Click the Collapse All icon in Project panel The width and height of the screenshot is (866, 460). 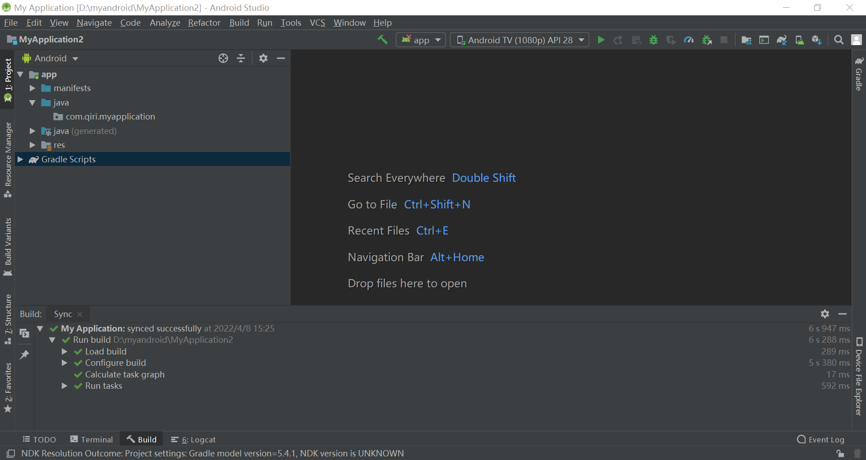click(241, 58)
